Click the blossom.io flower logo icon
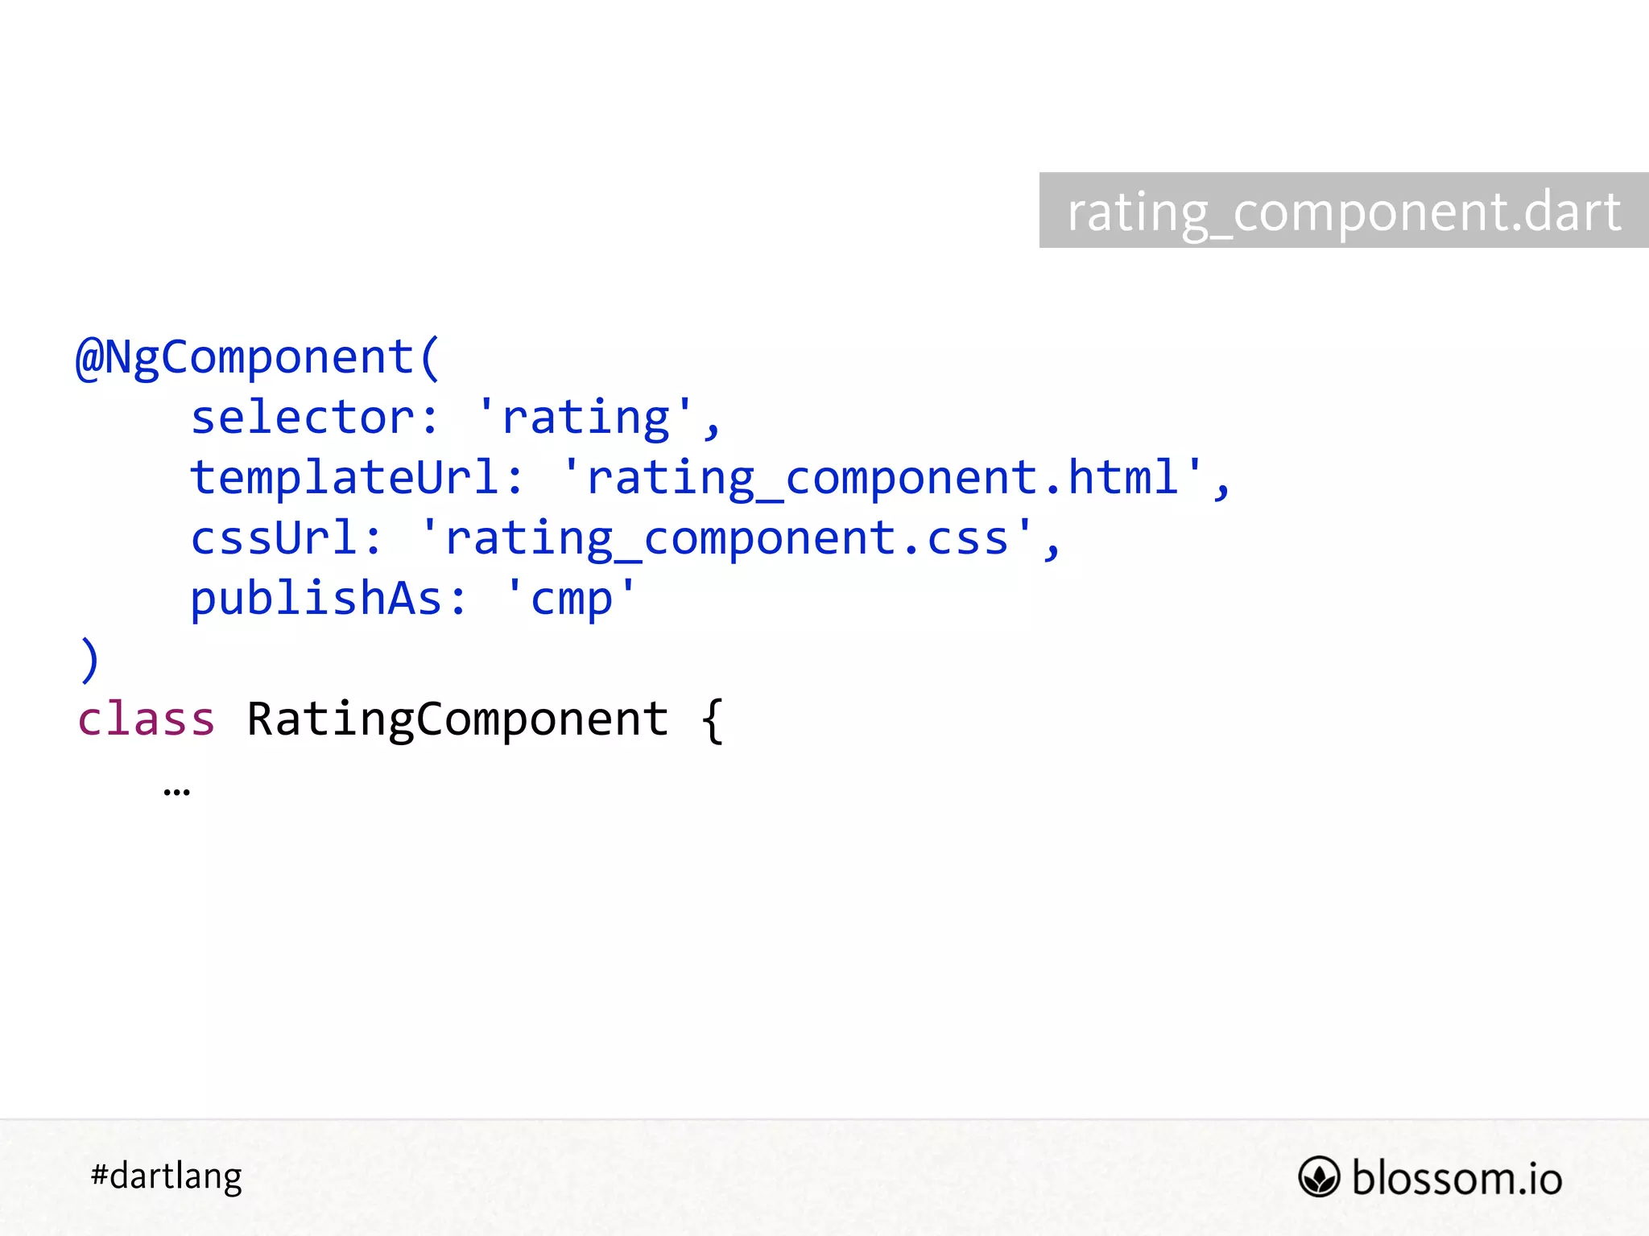 [1319, 1177]
